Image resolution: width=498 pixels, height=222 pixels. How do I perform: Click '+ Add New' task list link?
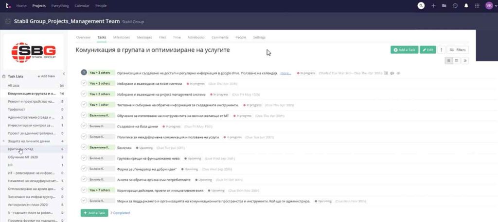pos(46,76)
